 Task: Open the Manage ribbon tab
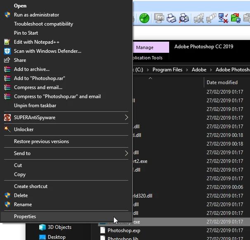tap(151, 47)
